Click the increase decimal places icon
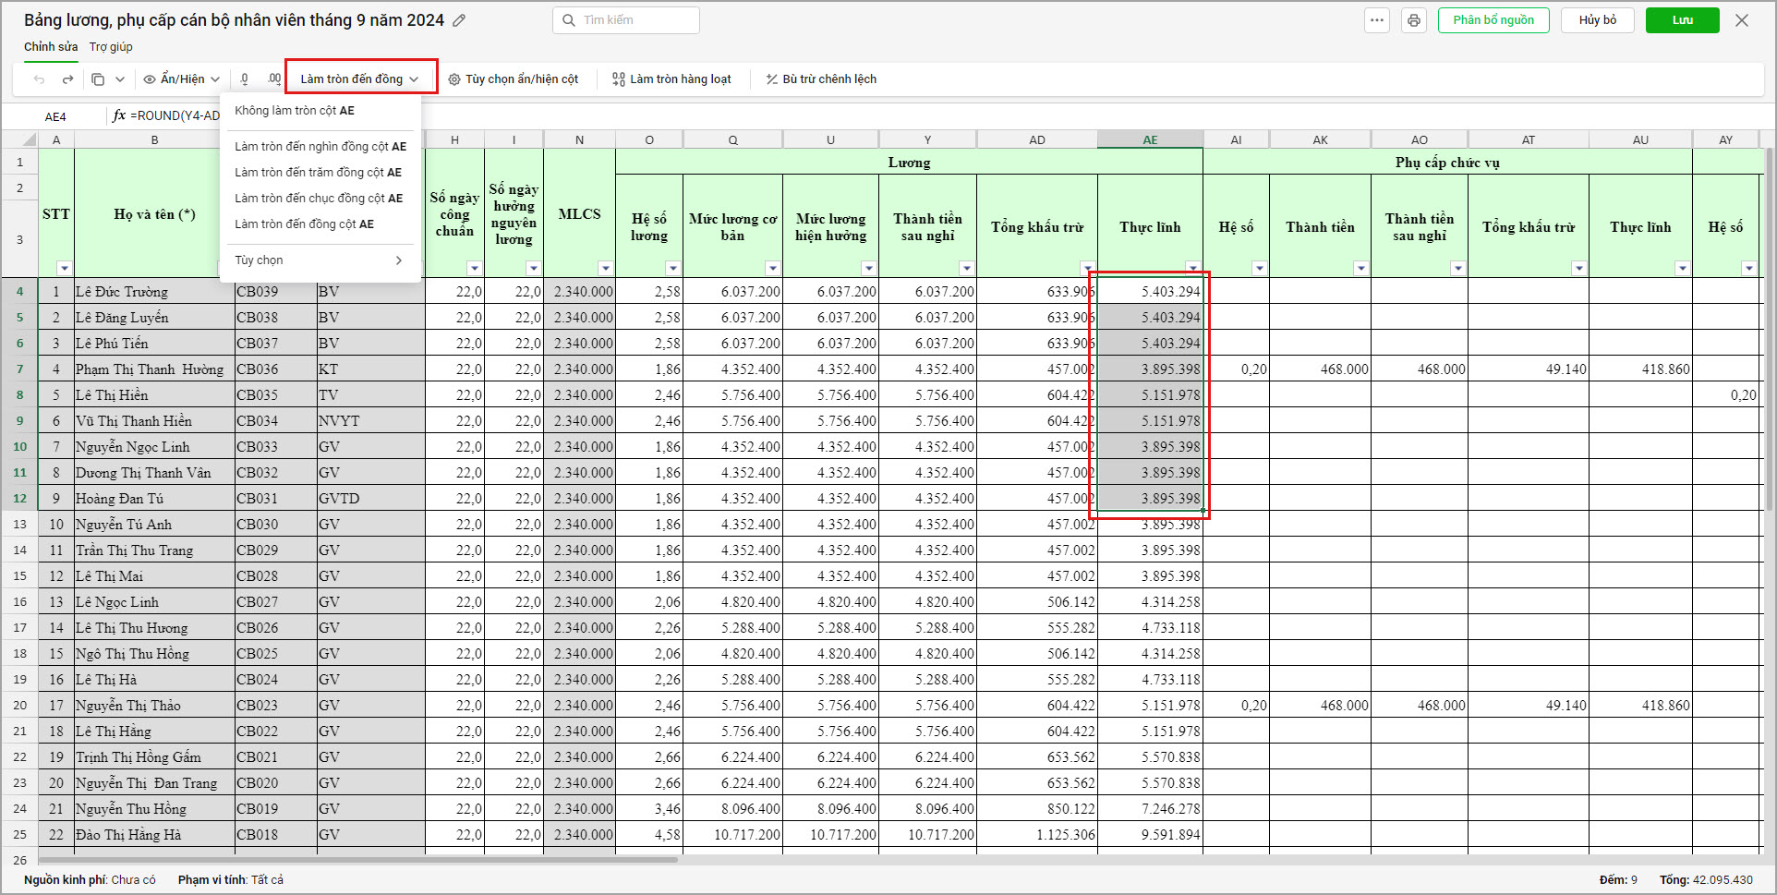 coord(273,79)
